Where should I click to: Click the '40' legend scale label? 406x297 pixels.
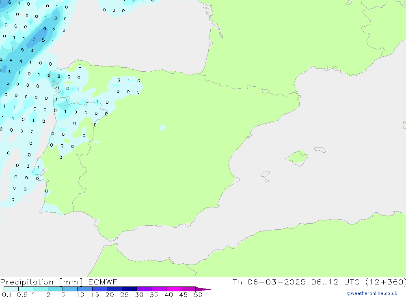click(x=168, y=295)
